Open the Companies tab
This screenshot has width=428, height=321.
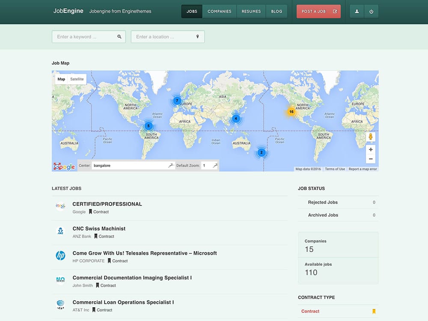pos(219,12)
